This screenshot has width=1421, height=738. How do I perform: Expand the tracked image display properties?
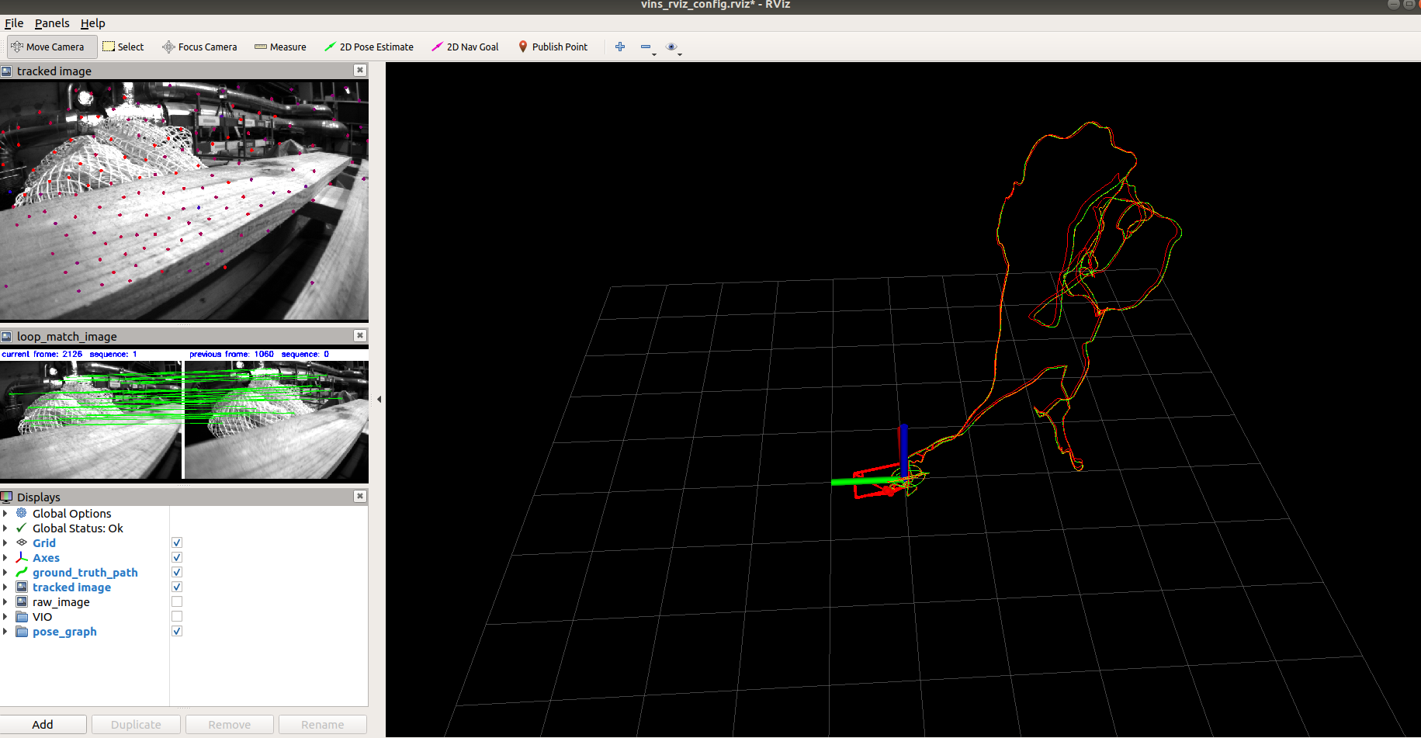click(5, 587)
